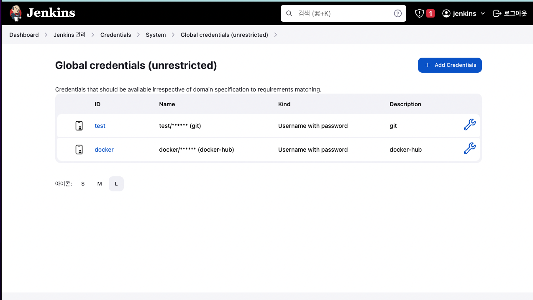Open the wrench icon for test credential
Screen dimensions: 533x300
[x=470, y=125]
